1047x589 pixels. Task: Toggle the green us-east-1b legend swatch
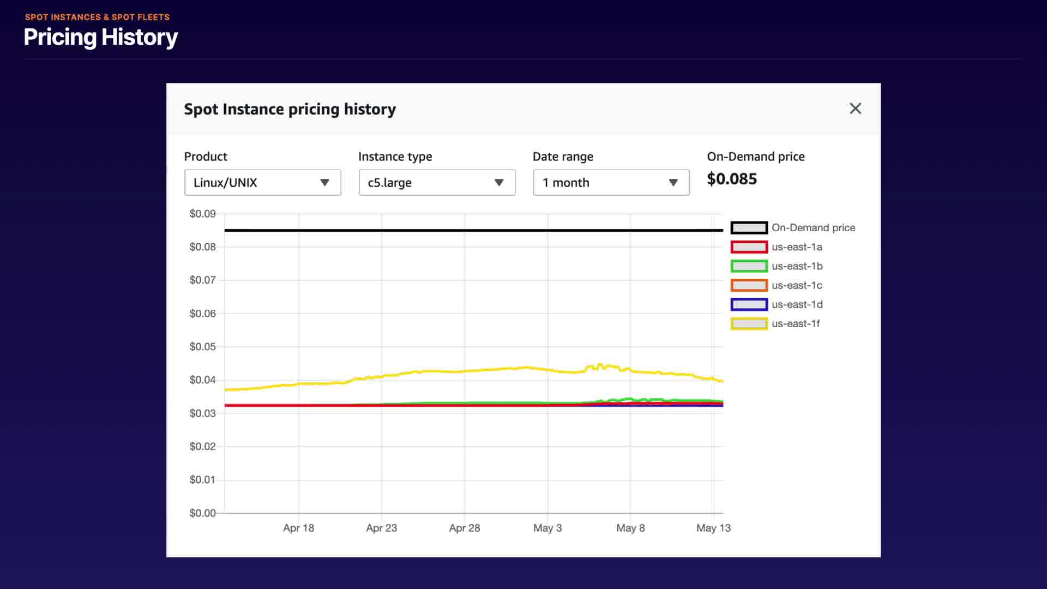[x=749, y=266]
